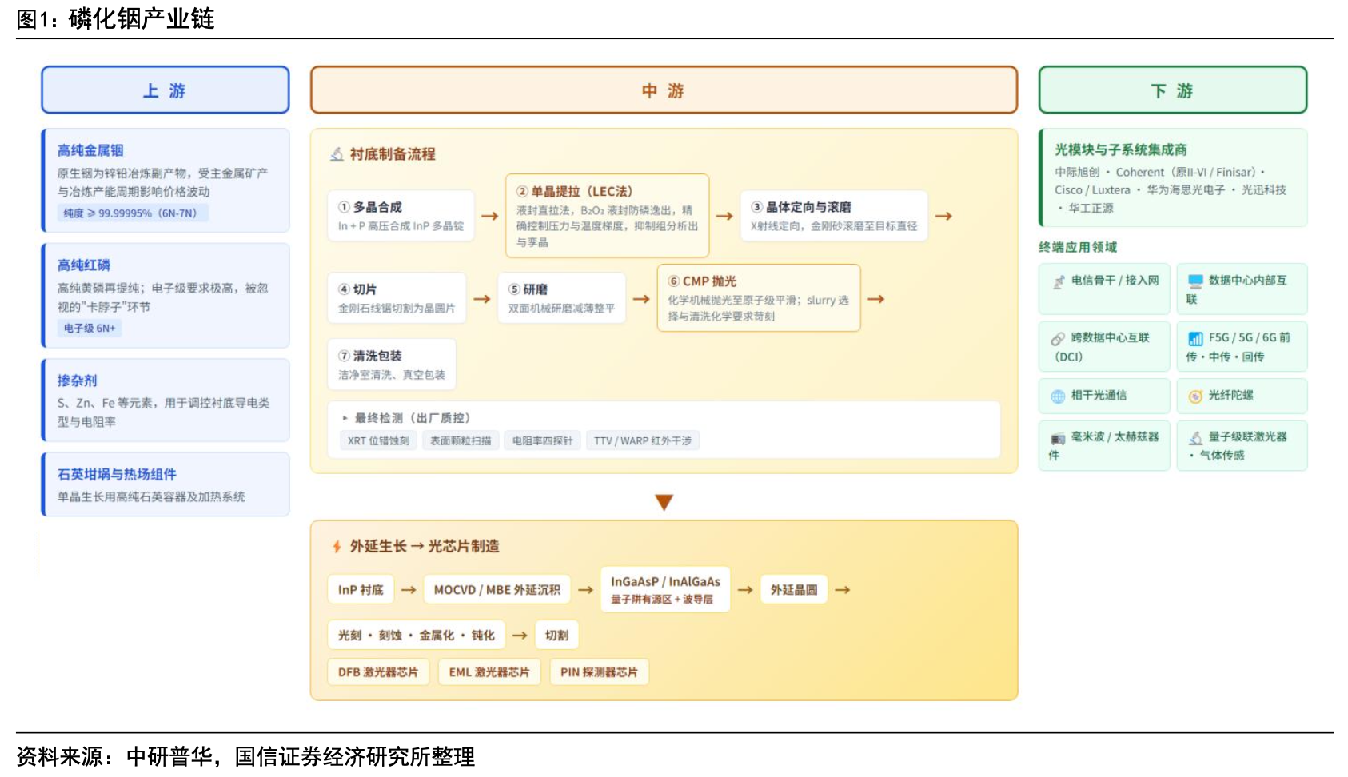Select step ④ 切片
The height and width of the screenshot is (777, 1348).
397,298
